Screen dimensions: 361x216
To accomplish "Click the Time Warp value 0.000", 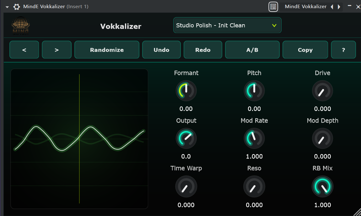I will coord(186,205).
